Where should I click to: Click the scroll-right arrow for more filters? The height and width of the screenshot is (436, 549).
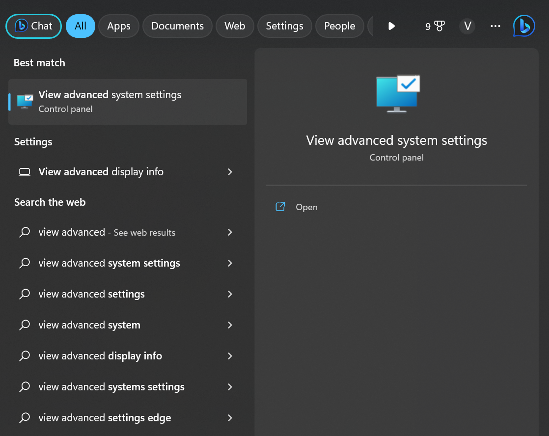click(391, 26)
